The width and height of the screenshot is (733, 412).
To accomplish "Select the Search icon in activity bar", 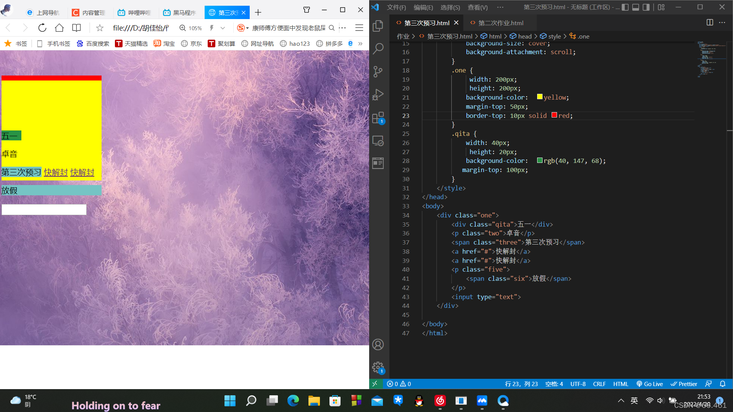I will point(378,48).
